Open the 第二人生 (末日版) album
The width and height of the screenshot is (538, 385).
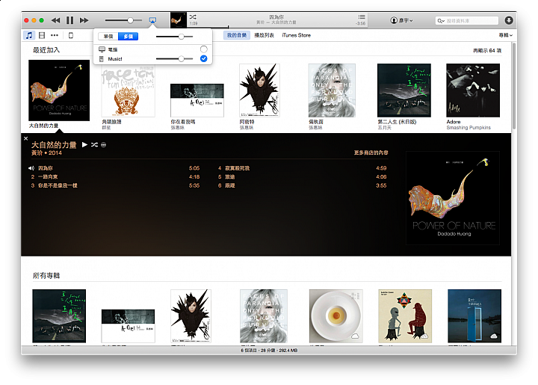coord(403,90)
